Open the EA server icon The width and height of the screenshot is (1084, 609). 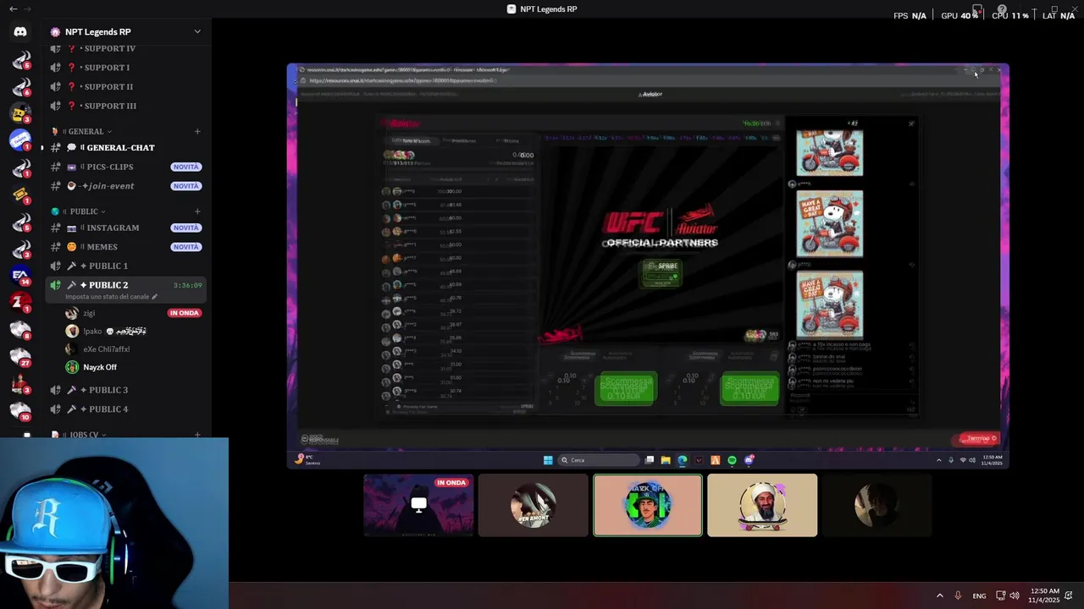click(x=20, y=275)
